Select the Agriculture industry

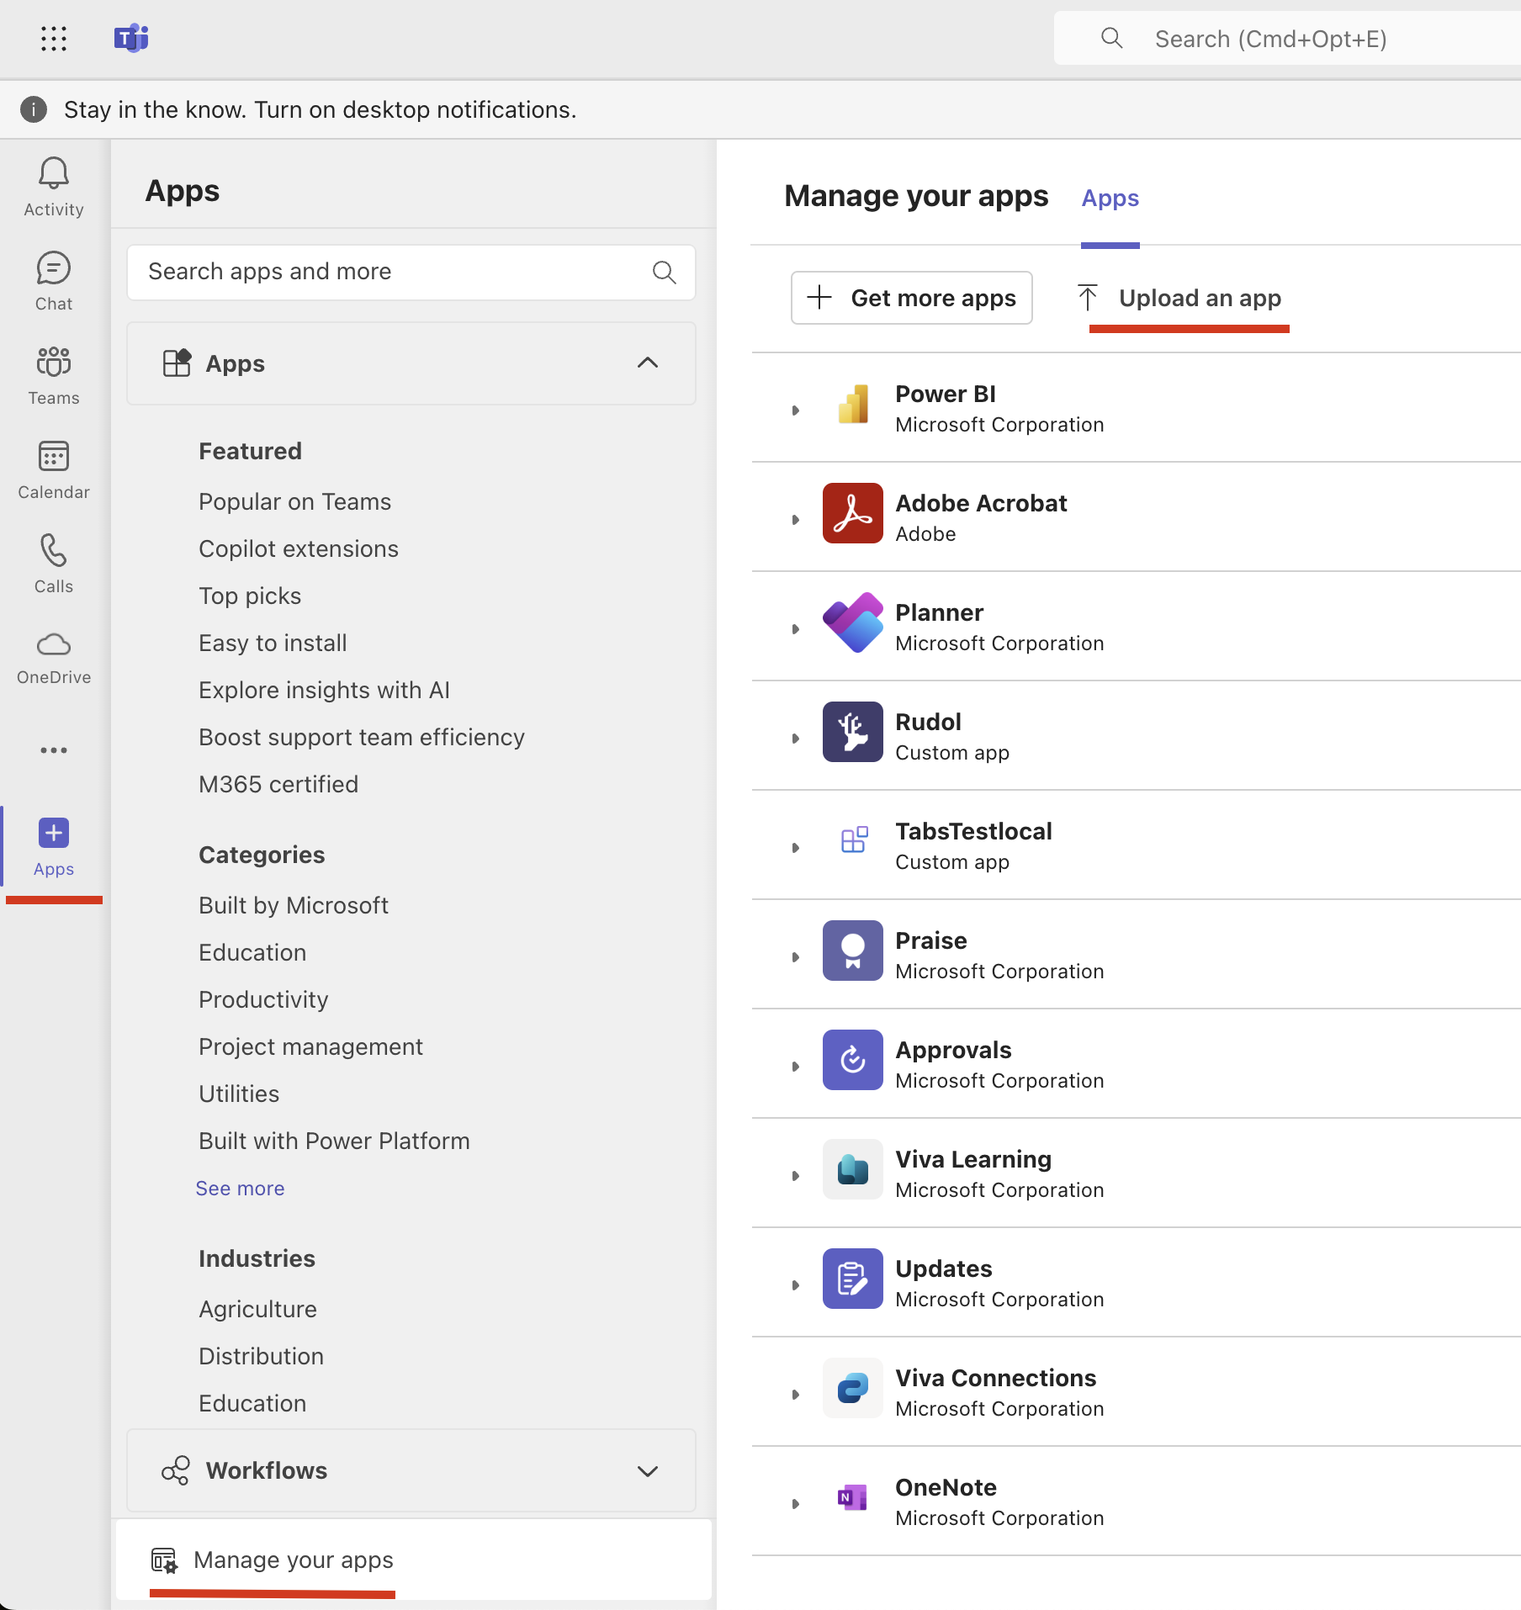tap(257, 1310)
